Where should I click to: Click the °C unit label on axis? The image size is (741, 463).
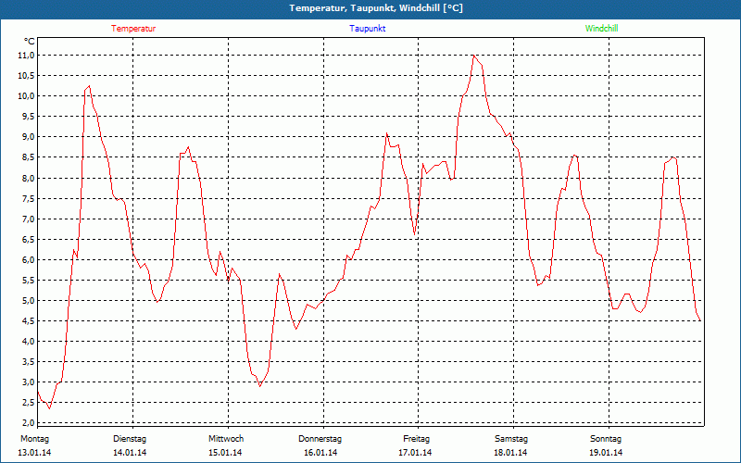click(30, 42)
